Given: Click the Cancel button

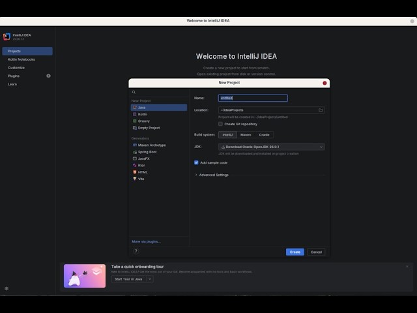Looking at the screenshot, I should pyautogui.click(x=316, y=252).
